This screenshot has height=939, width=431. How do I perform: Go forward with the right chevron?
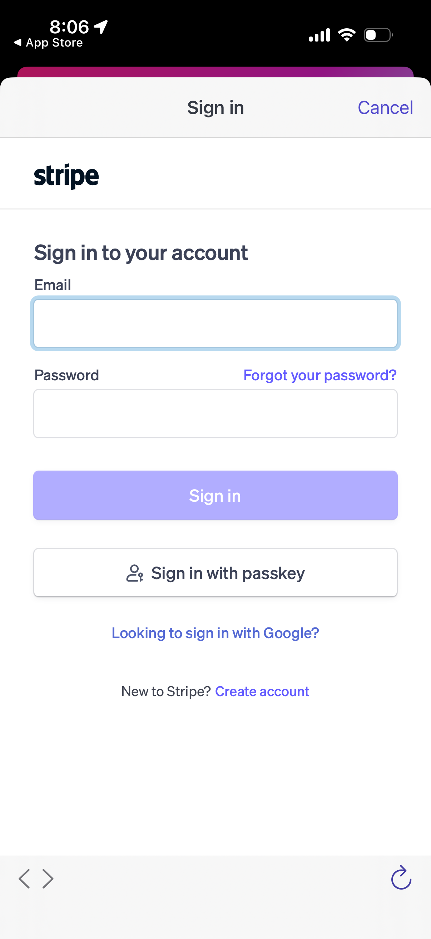tap(48, 879)
